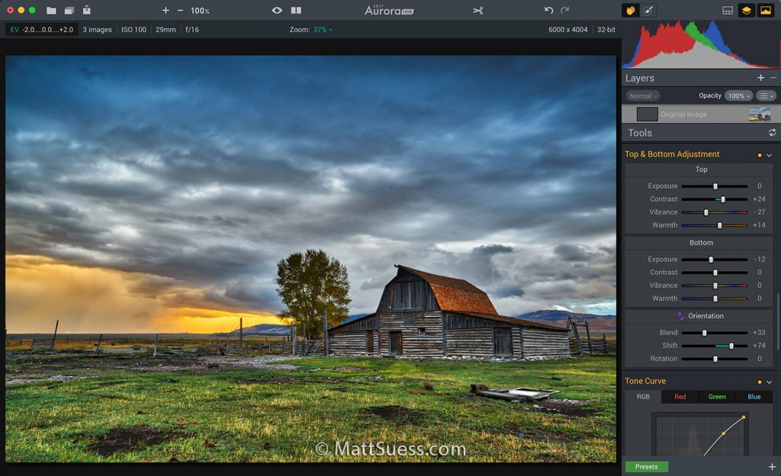
Task: Collapse the Tone Curve panel
Action: click(x=769, y=382)
